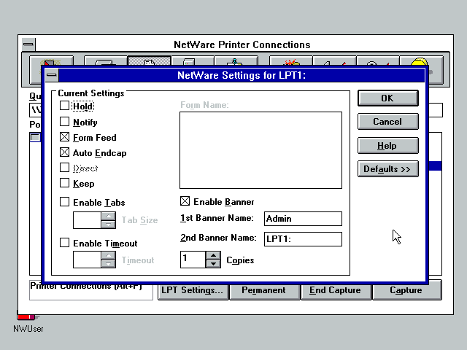Cancel the LPT1 settings dialog

click(387, 122)
